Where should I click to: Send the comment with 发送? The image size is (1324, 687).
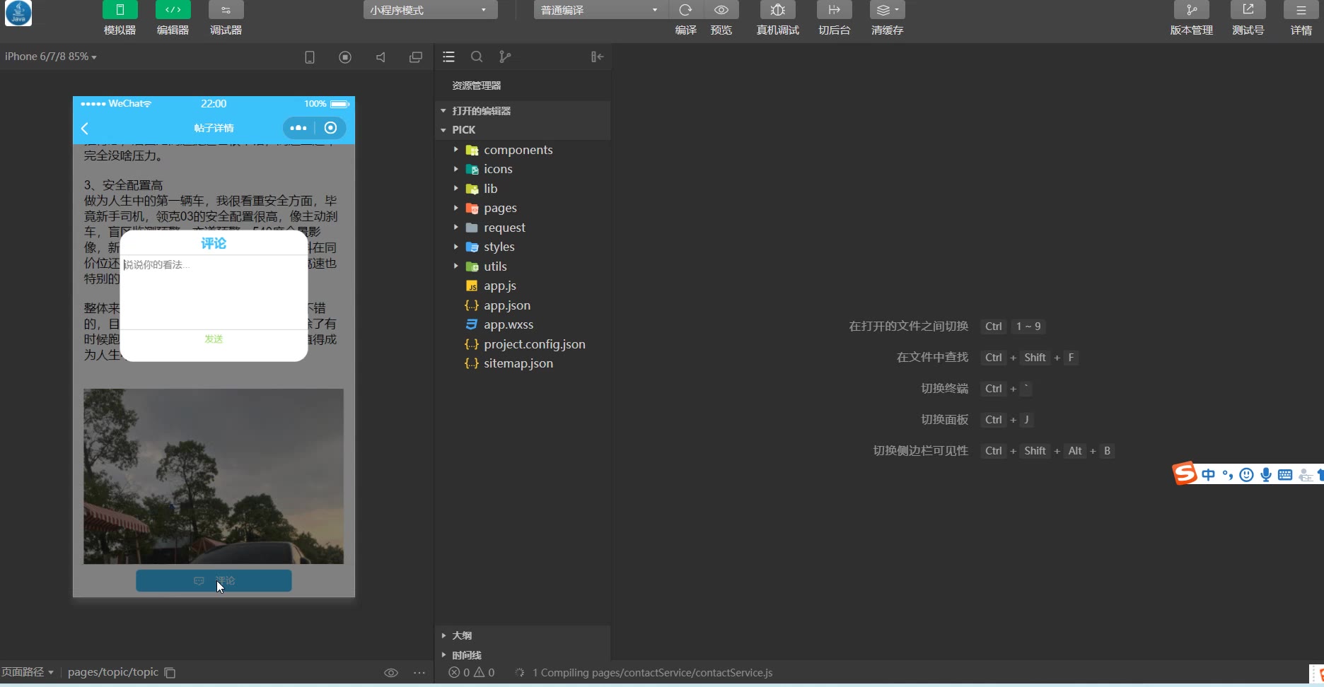[x=214, y=339]
